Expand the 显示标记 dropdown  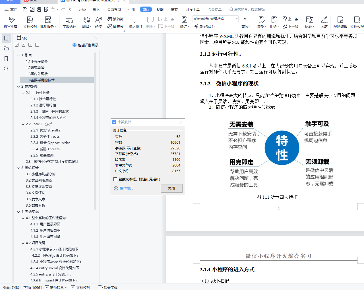click(205, 26)
